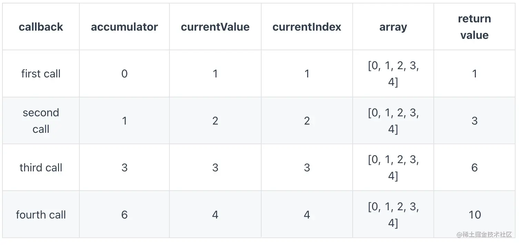Click the "callback" column header
The image size is (519, 245).
[x=41, y=27]
